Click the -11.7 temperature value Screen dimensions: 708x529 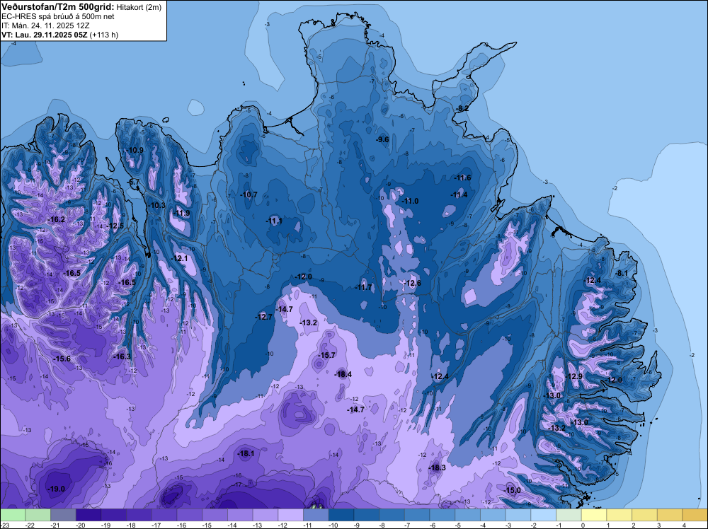pyautogui.click(x=363, y=287)
